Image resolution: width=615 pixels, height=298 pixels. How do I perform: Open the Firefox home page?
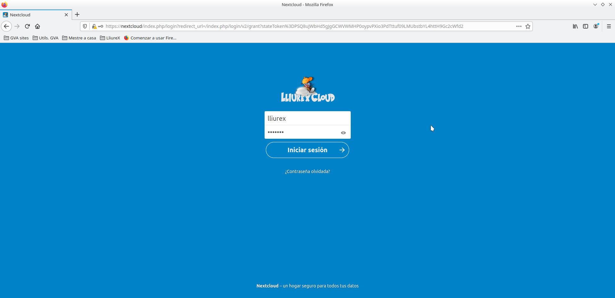pyautogui.click(x=37, y=26)
